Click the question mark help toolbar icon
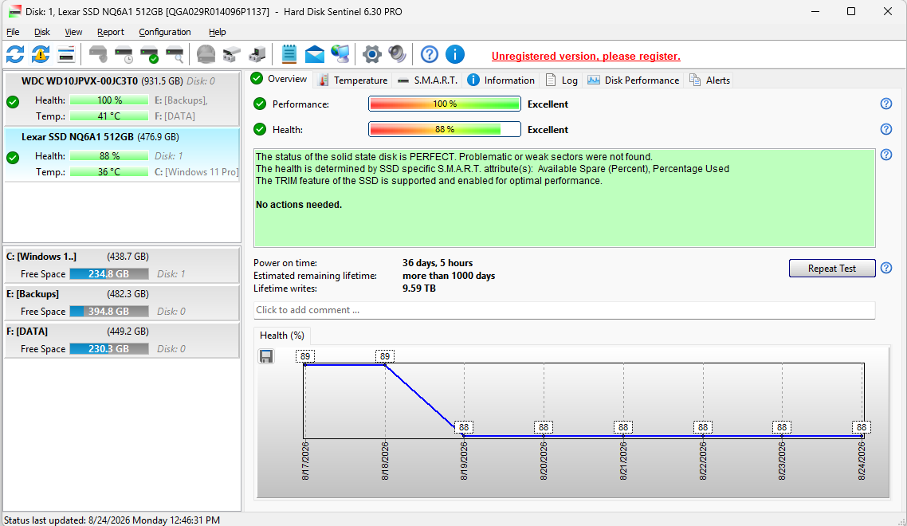The width and height of the screenshot is (907, 526). coord(430,54)
